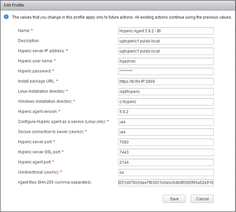236x212 pixels.
Task: Focus the Windows installation directory field
Action: tap(166, 102)
